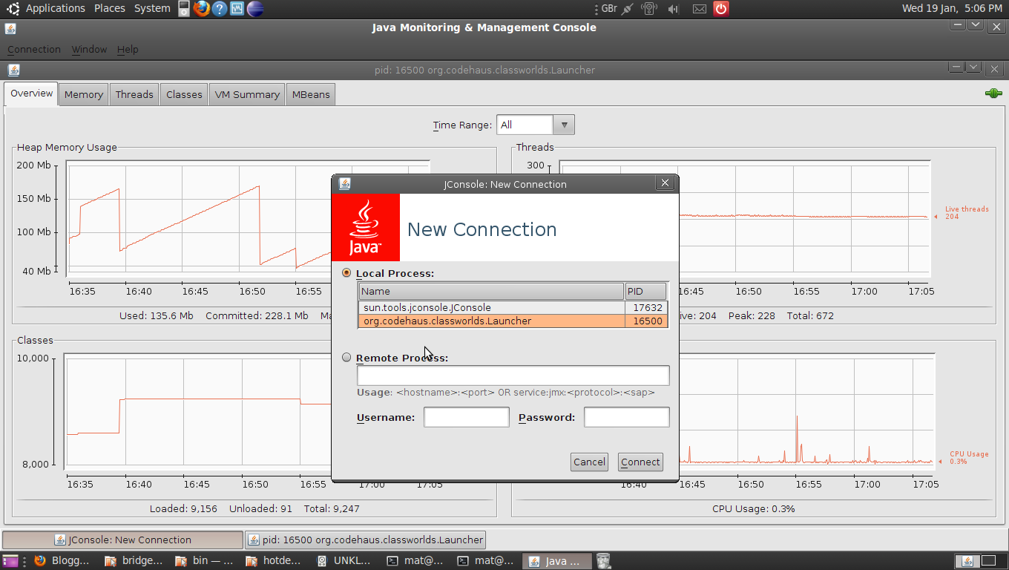Click the green connect plug icon

click(993, 93)
